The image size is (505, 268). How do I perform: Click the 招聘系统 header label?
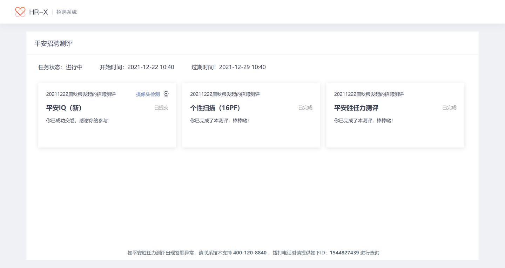67,12
